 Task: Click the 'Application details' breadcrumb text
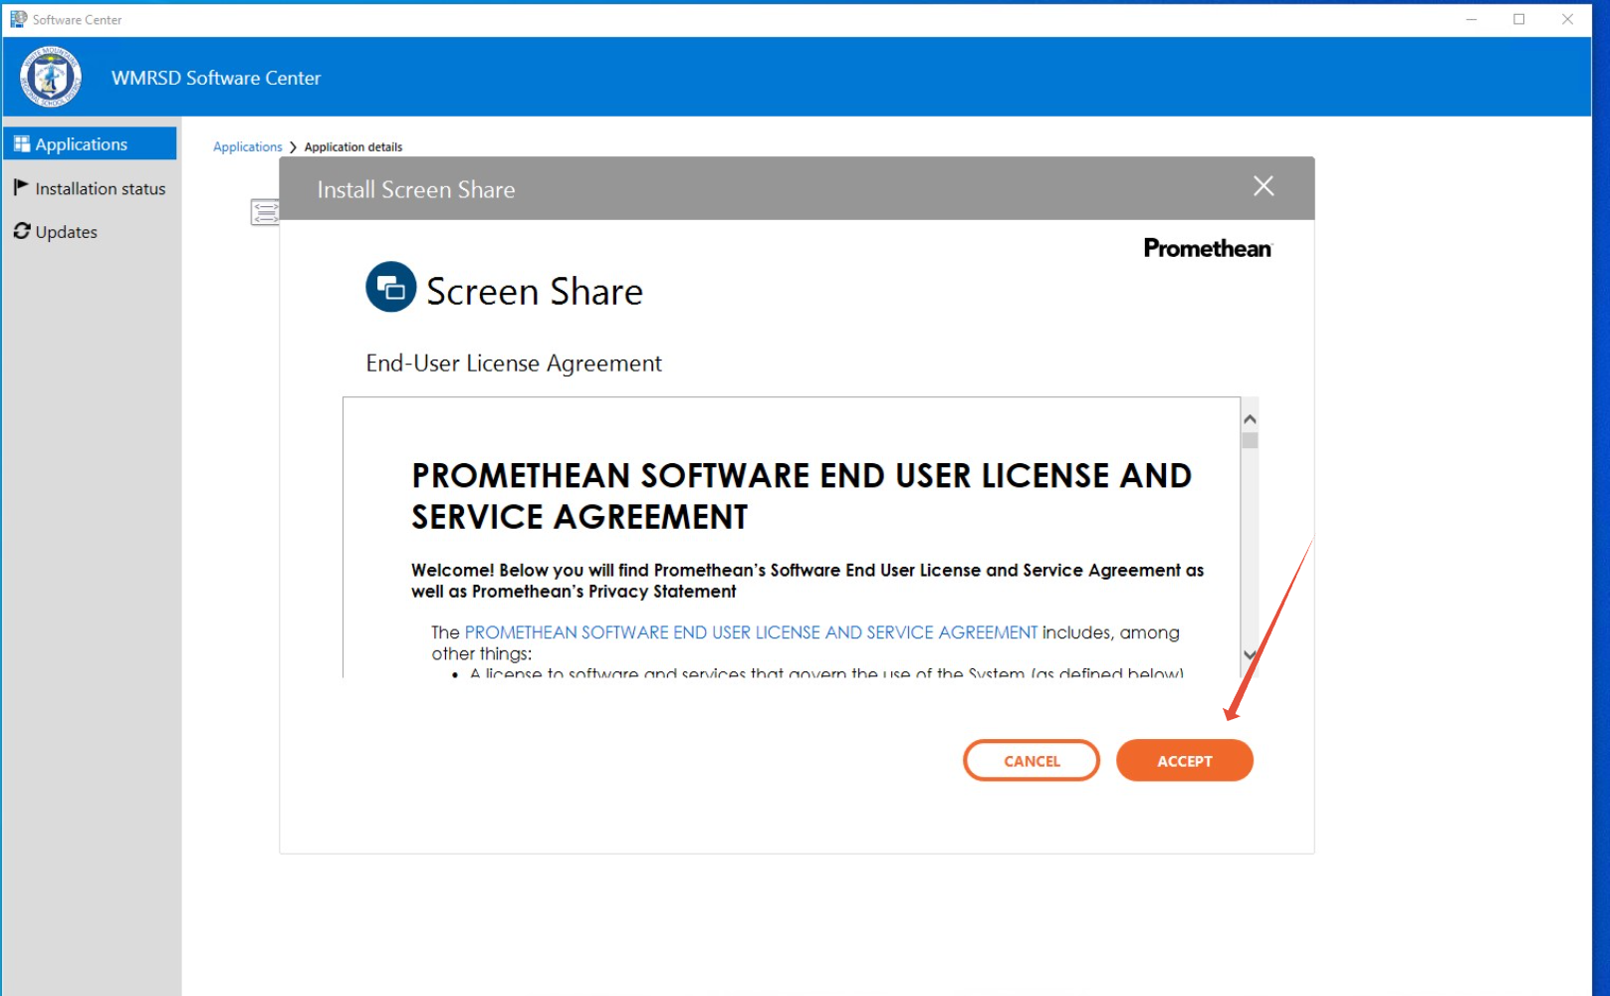pyautogui.click(x=353, y=146)
